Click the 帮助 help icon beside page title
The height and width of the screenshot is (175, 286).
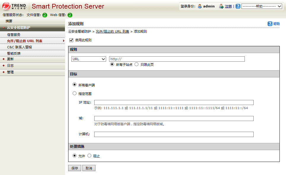coord(270,24)
